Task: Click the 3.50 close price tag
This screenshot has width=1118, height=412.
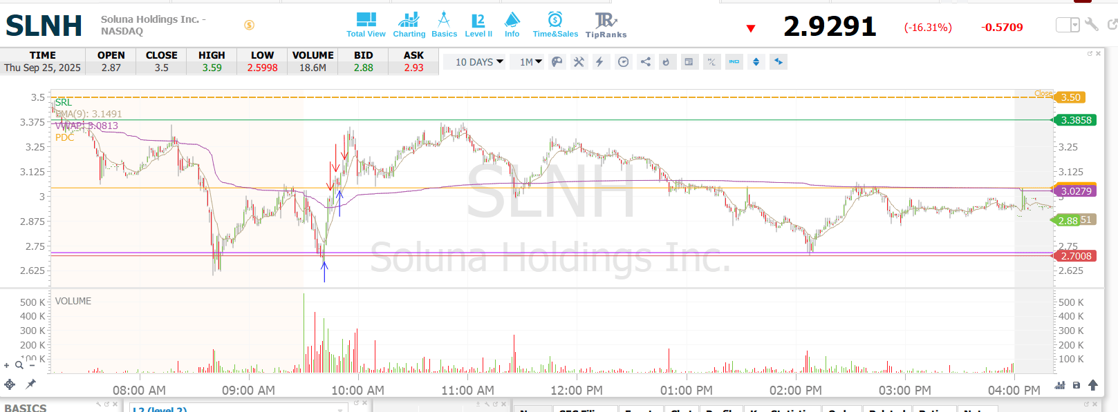Action: (x=1070, y=97)
